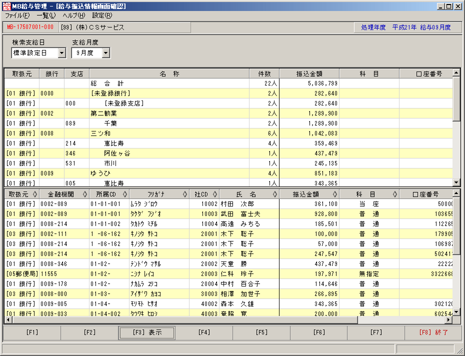Select employee row 中村 百合子
Screen dimensions: 465x356
click(228, 284)
